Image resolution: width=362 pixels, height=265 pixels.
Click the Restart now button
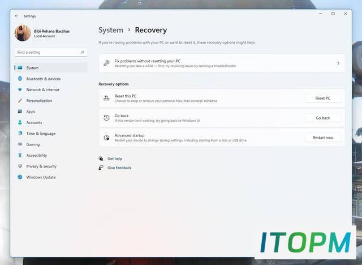point(323,138)
